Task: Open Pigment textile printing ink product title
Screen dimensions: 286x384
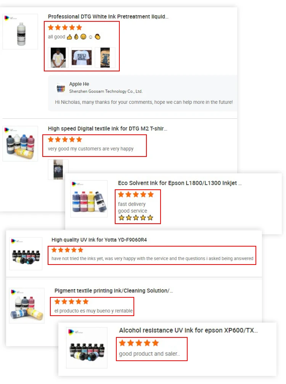Action: click(x=114, y=291)
